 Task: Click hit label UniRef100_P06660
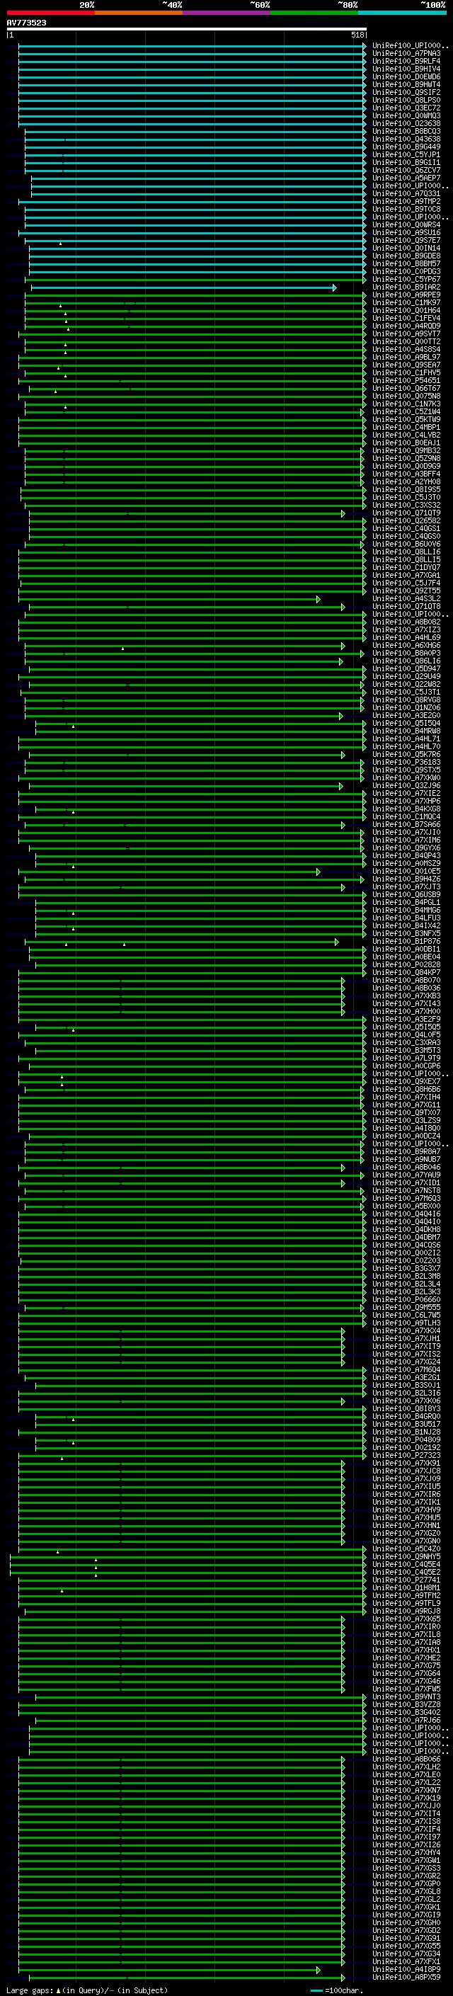pos(406,1300)
